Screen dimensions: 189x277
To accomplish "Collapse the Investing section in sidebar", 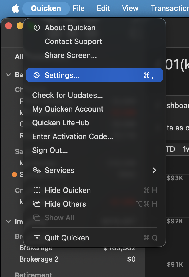I will point(8,221).
